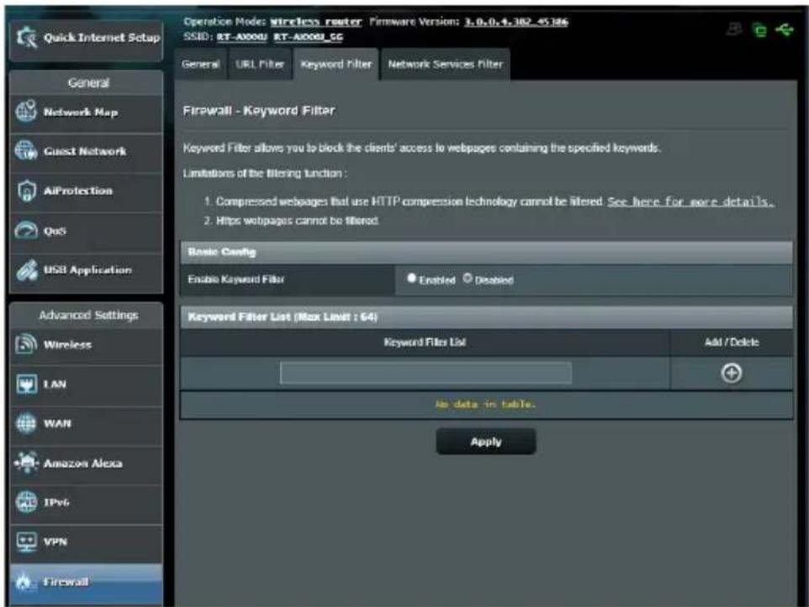Screen dimensions: 809x607
Task: Select the Keyword Filter tab
Action: (x=336, y=64)
